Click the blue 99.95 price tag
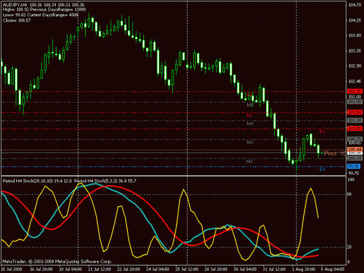This screenshot has width=364, height=273. click(x=354, y=166)
